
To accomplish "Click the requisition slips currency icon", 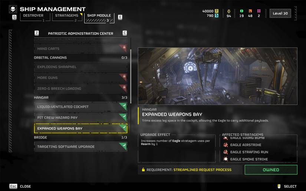I will pos(217,11).
